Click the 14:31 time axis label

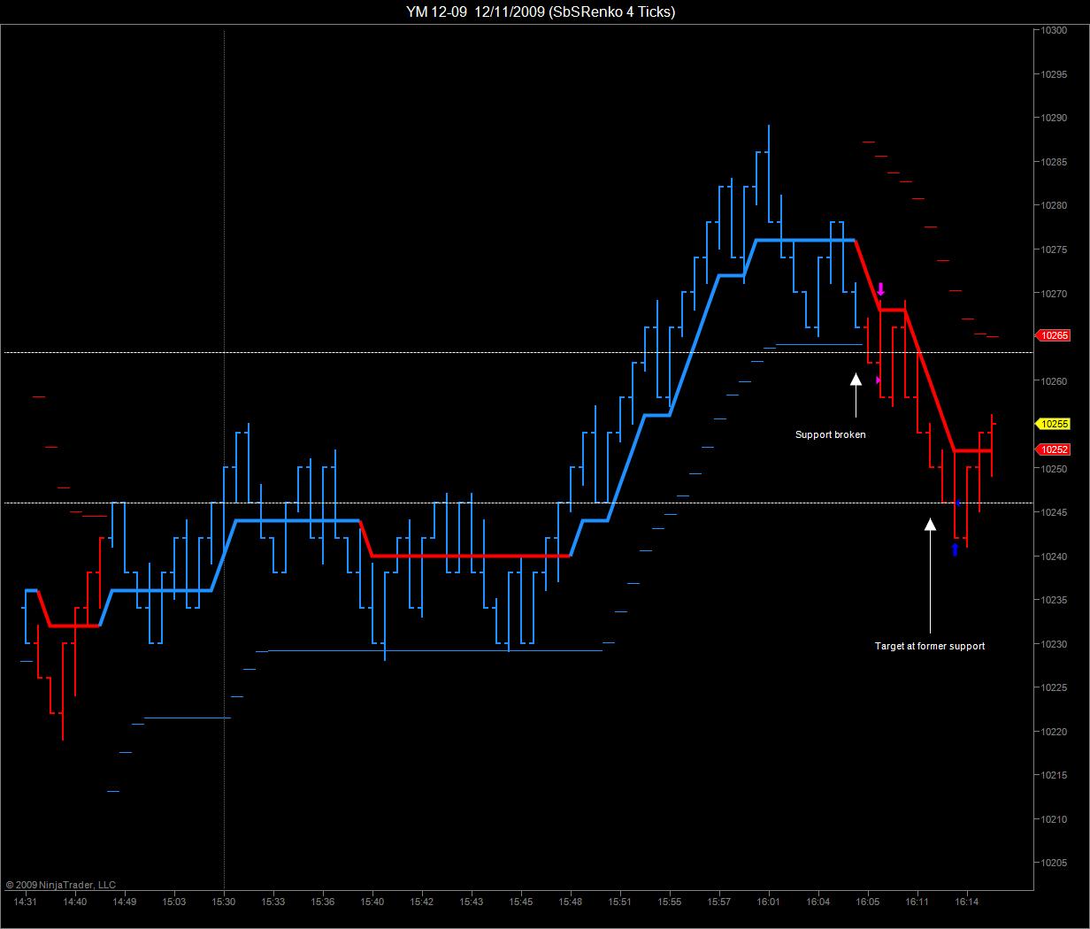click(x=26, y=902)
